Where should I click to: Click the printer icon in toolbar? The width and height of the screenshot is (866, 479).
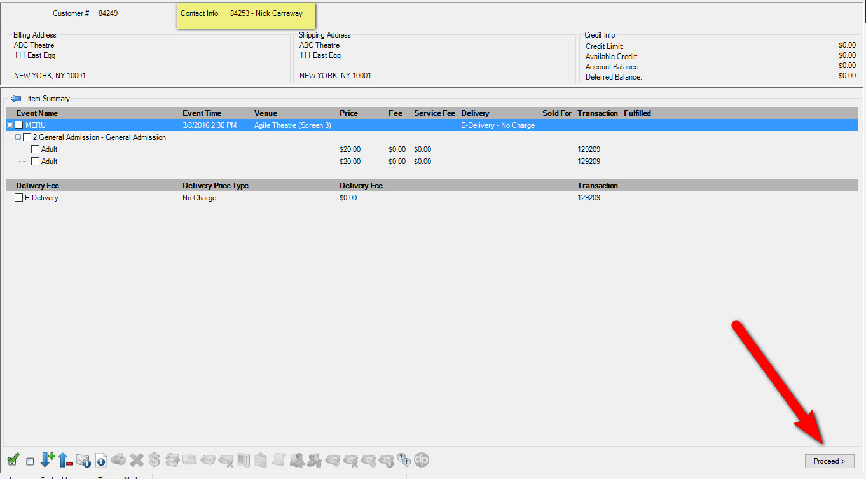click(x=118, y=459)
